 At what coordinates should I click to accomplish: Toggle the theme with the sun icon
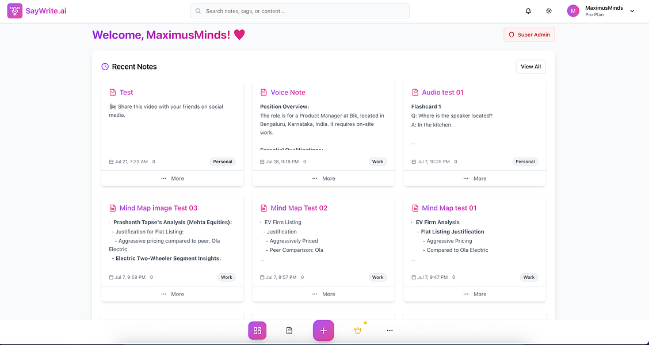(548, 10)
